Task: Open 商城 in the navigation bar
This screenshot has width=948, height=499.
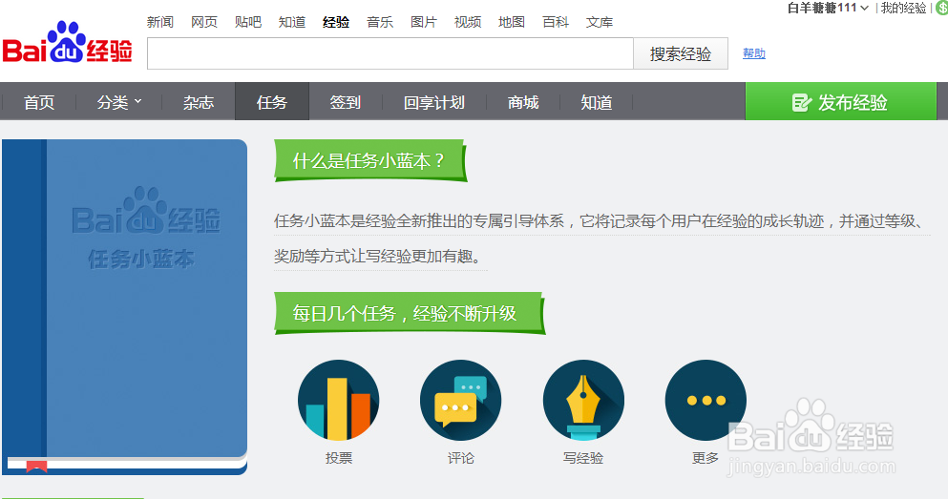Action: pyautogui.click(x=523, y=102)
